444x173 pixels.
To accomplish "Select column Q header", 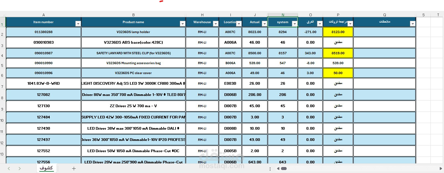I will point(384,15).
